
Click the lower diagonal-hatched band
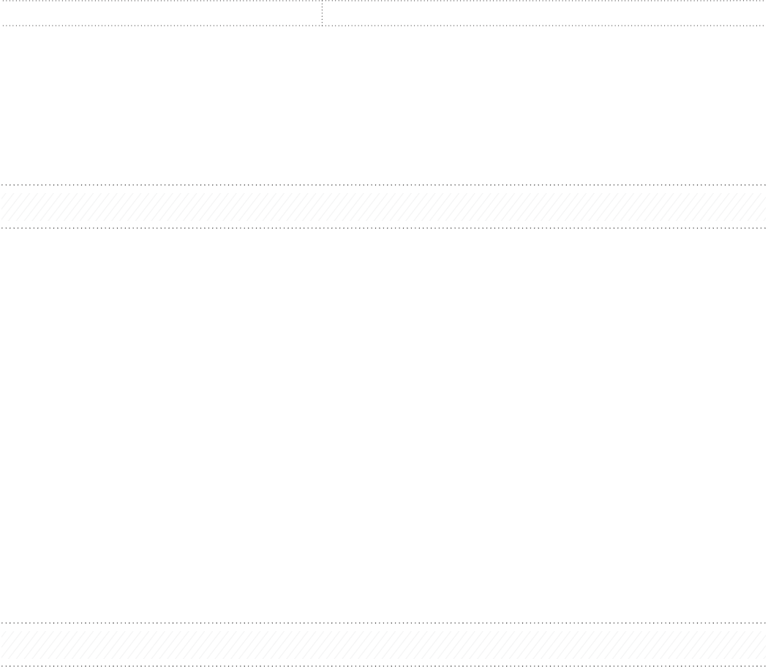(384, 644)
